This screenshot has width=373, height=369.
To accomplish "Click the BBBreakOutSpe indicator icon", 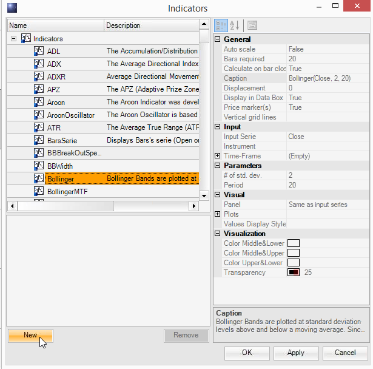I will 39,153.
